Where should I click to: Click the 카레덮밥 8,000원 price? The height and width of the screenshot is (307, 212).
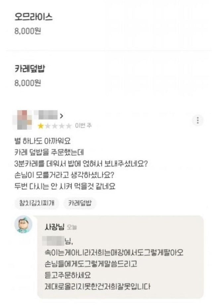coord(27,83)
